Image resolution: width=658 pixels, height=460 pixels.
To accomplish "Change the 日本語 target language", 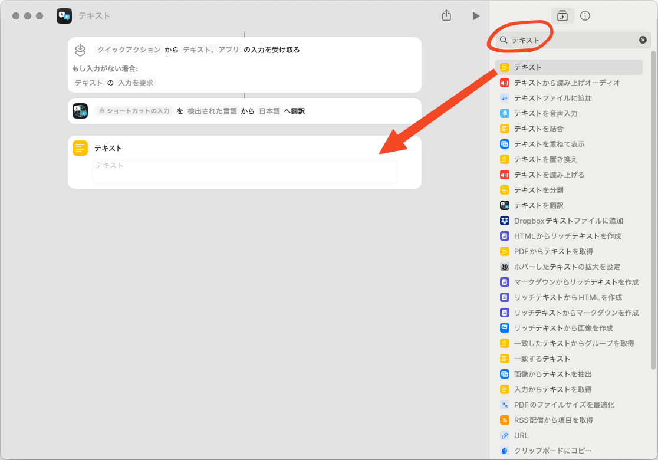I will tap(269, 111).
